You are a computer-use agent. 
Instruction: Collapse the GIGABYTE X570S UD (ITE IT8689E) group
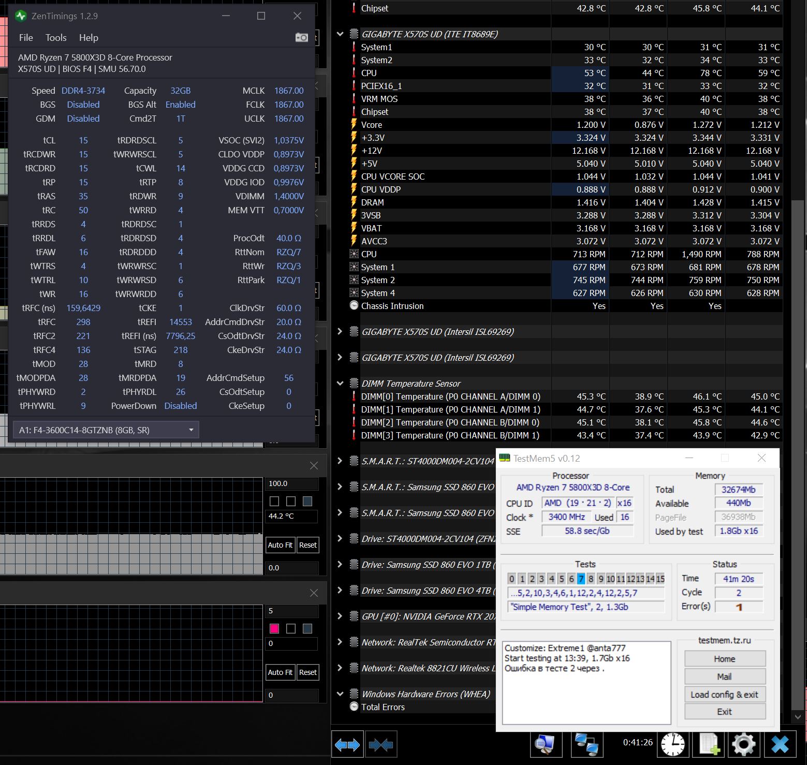point(340,34)
